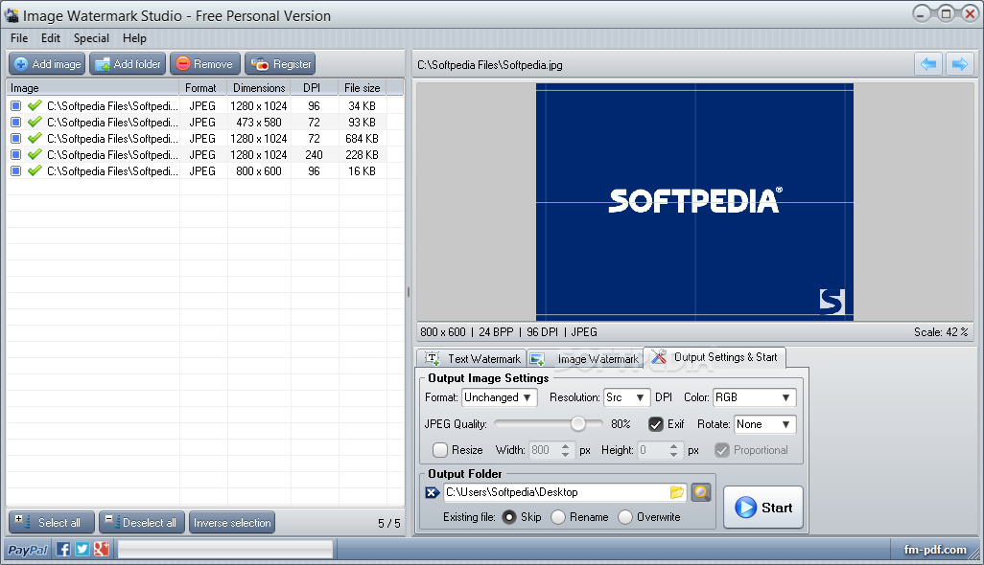This screenshot has width=984, height=565.
Task: Click green checkmark of 16 KB row
Action: (35, 170)
